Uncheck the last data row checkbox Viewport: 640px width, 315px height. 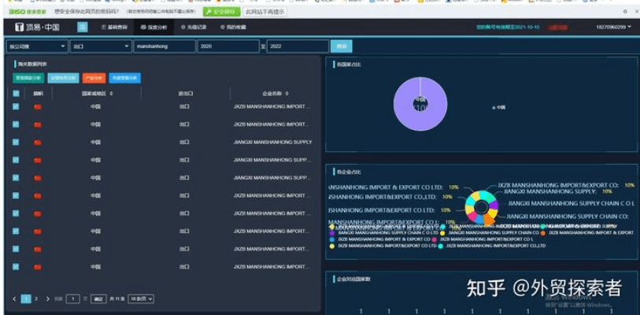click(x=16, y=266)
